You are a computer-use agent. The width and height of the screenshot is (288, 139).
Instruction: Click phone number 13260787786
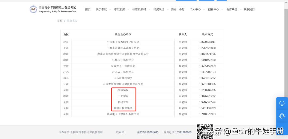[207, 90]
